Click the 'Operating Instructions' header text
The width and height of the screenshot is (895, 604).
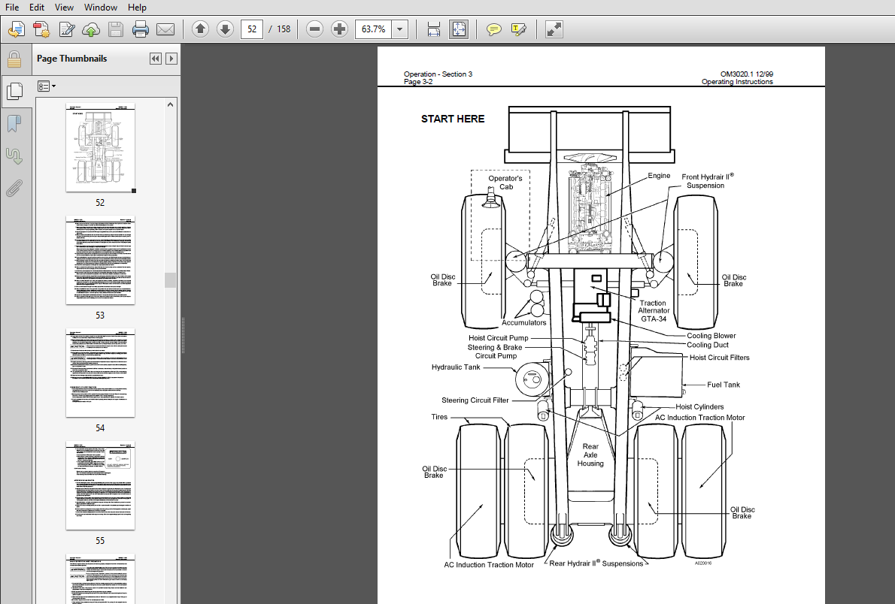pos(737,82)
